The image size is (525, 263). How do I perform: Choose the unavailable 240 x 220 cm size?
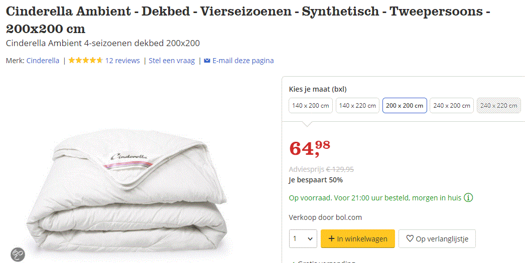click(498, 106)
